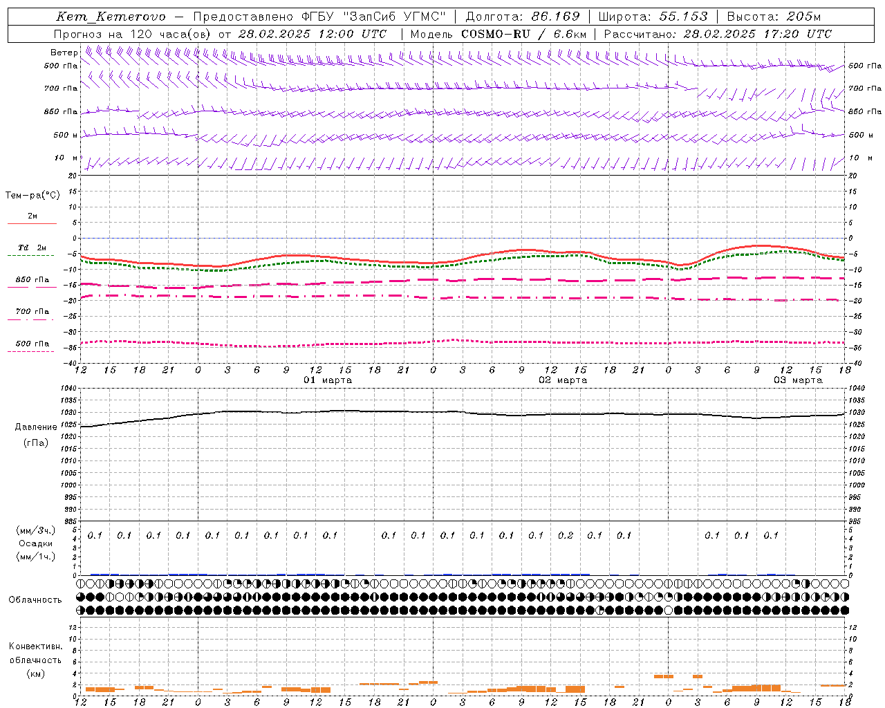Click the 03 марта date label
Screen dimensions: 885x708
pos(798,380)
